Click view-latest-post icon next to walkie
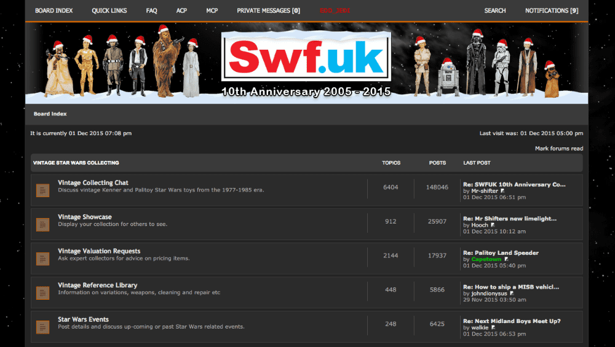This screenshot has height=347, width=615. [492, 327]
